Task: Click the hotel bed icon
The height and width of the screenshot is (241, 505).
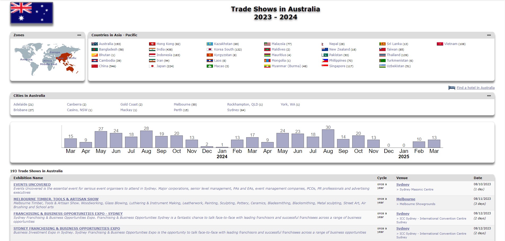Action: pyautogui.click(x=452, y=88)
